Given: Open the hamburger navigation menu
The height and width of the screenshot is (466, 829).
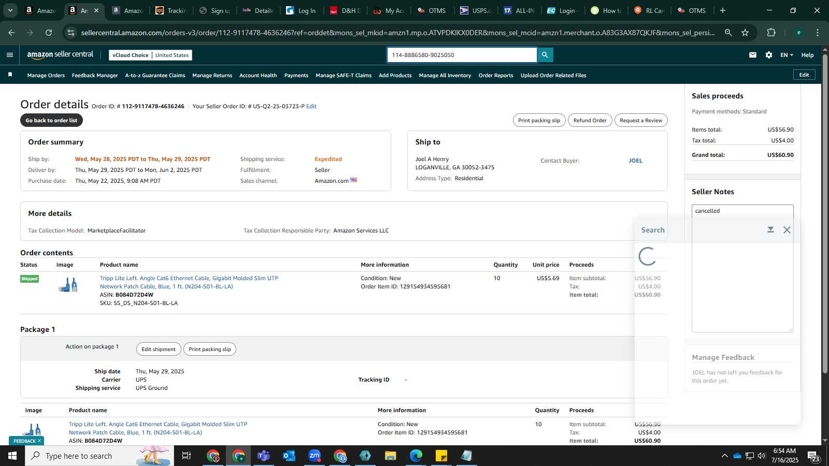Looking at the screenshot, I should pos(10,55).
